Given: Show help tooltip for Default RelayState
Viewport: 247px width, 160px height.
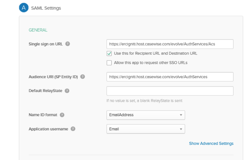Looking at the screenshot, I should [x=67, y=91].
